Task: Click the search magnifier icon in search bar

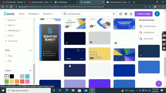Action: point(65,14)
